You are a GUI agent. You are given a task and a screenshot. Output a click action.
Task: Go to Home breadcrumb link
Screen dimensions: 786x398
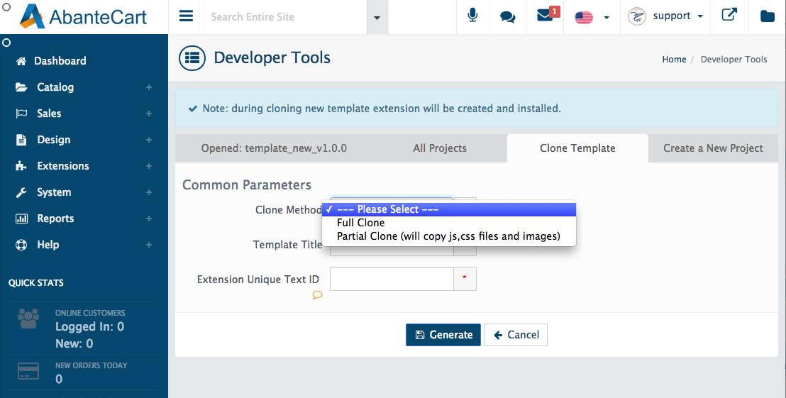(674, 59)
